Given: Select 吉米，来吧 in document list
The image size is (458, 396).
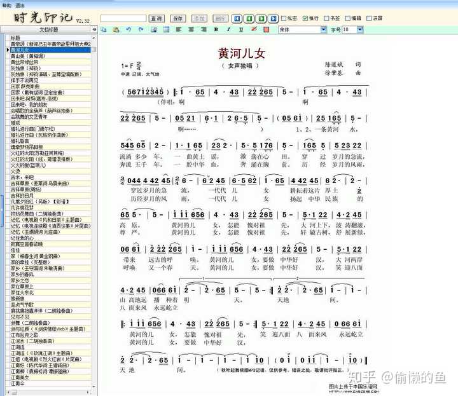Looking at the screenshot, I should coord(51,177).
